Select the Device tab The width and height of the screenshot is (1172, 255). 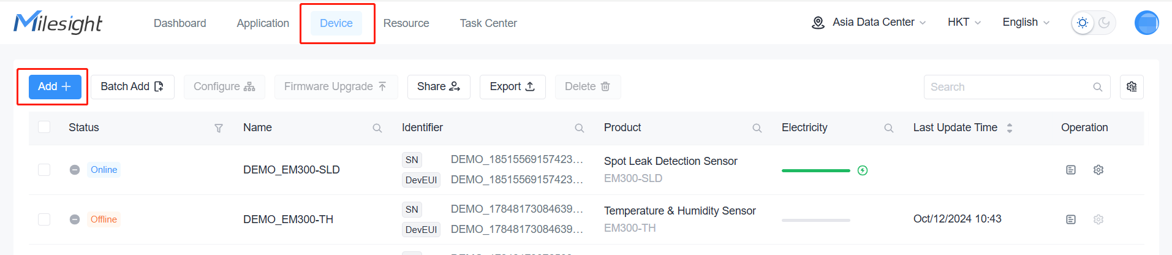click(336, 23)
